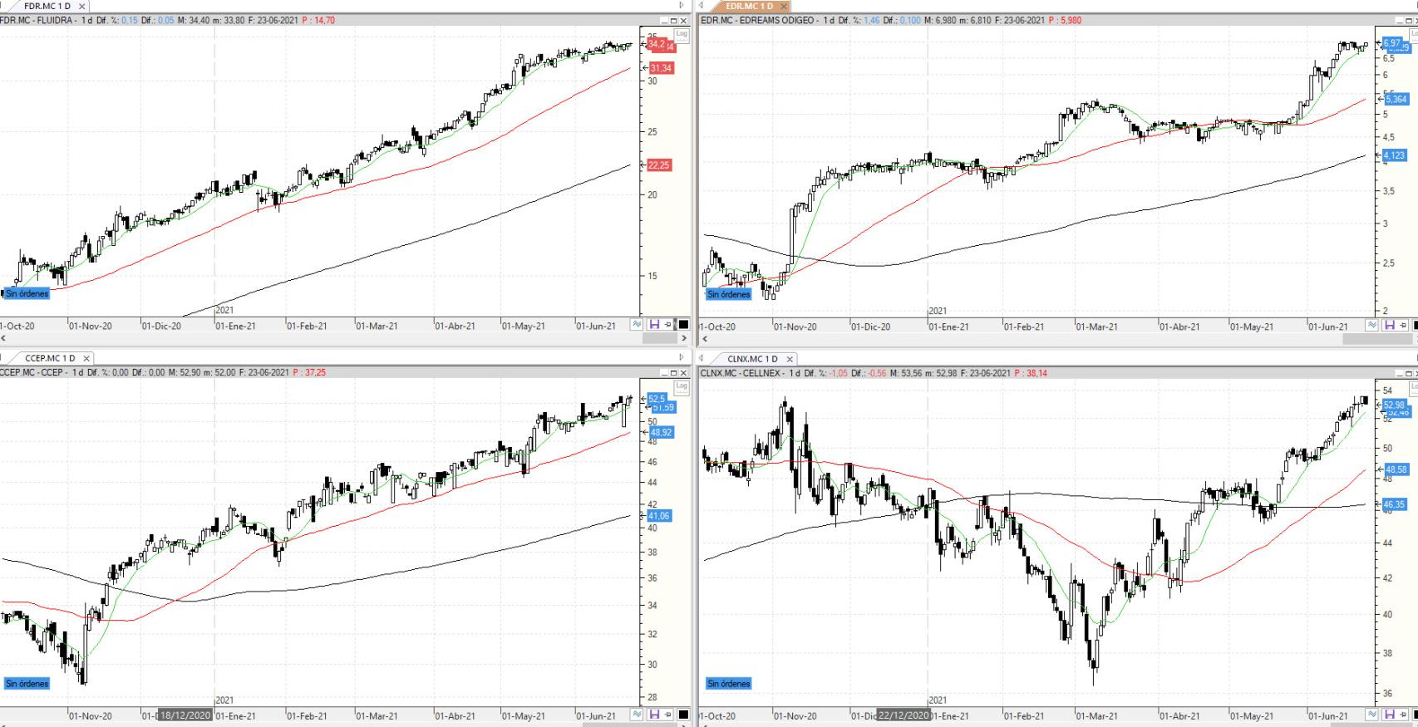Viewport: 1418px width, 727px height.
Task: Select the EDR.MC 1 D tab
Action: tap(749, 7)
